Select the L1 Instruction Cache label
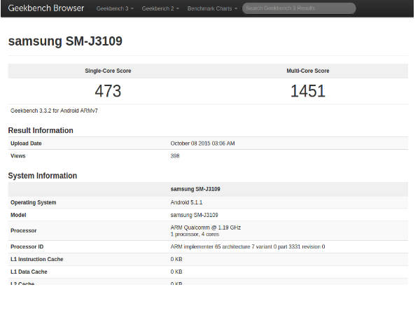Screen dimensions: 420x315 [36, 259]
